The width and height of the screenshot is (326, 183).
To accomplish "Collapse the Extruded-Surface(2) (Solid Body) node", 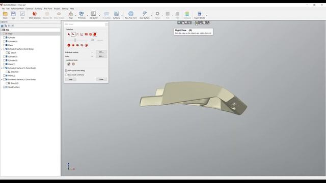I will click(2, 79).
